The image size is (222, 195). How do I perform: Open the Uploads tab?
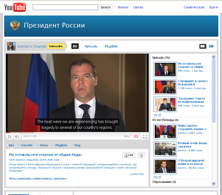(91, 46)
